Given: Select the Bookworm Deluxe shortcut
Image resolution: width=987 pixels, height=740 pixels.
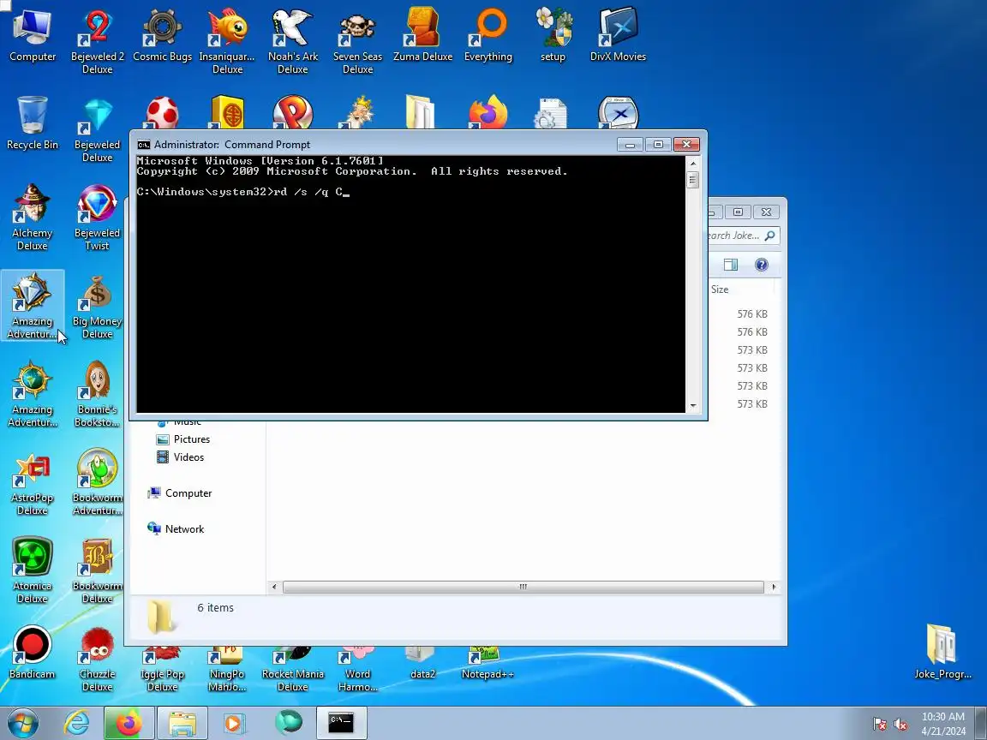Looking at the screenshot, I should pyautogui.click(x=97, y=570).
